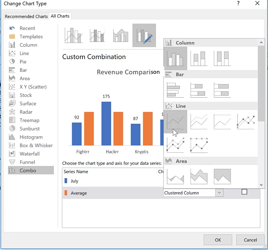The height and width of the screenshot is (250, 268).
Task: Open the Average series chart type dropdown
Action: point(219,193)
